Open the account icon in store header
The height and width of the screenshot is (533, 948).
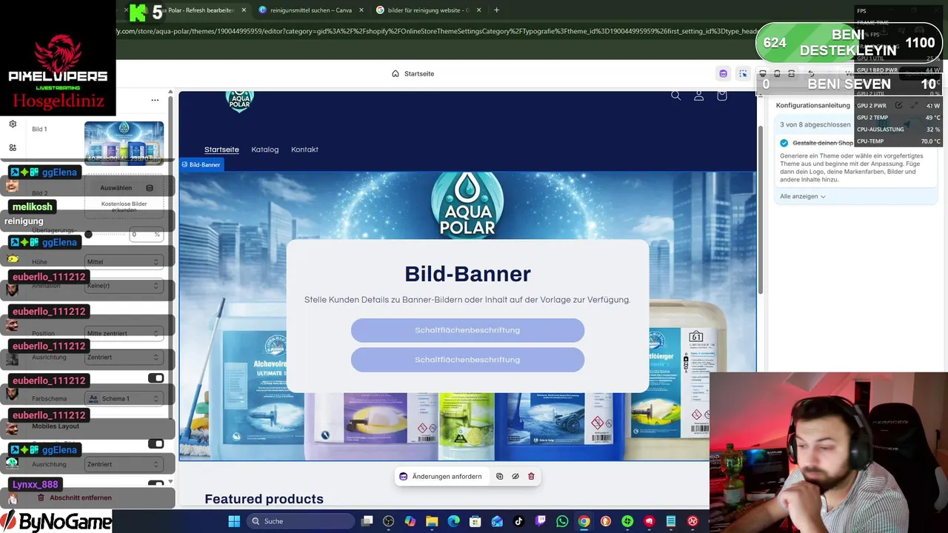[x=698, y=95]
